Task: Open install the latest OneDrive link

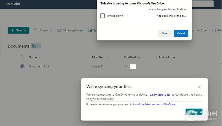Action: (154, 104)
